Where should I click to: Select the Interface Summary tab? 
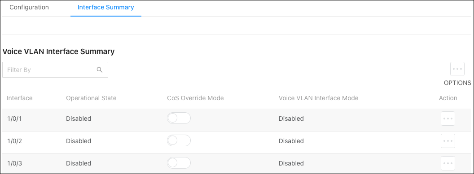106,7
